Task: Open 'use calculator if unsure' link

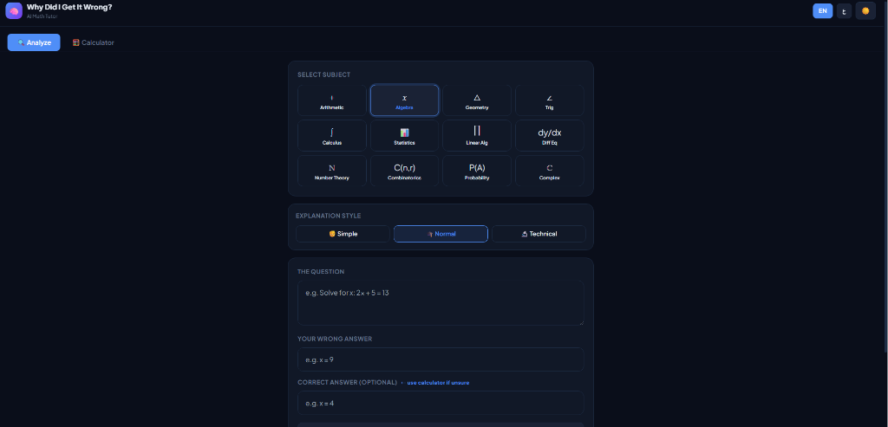Action: pos(438,382)
